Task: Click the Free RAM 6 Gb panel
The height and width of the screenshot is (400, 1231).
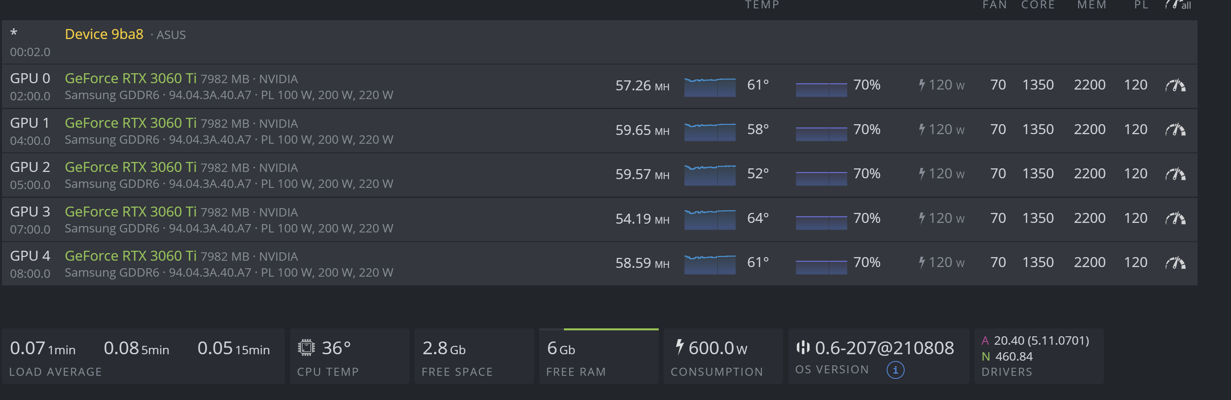Action: point(598,357)
